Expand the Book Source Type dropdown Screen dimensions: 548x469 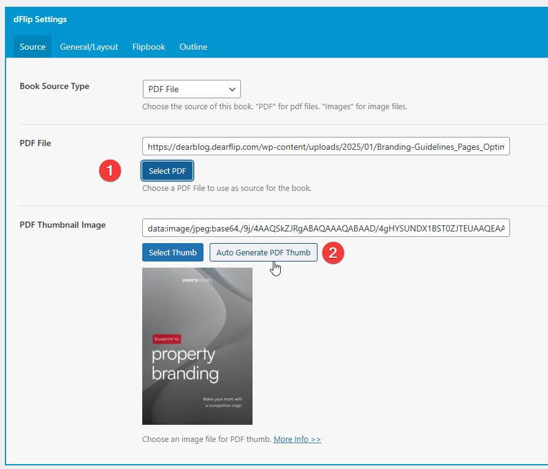click(x=191, y=89)
